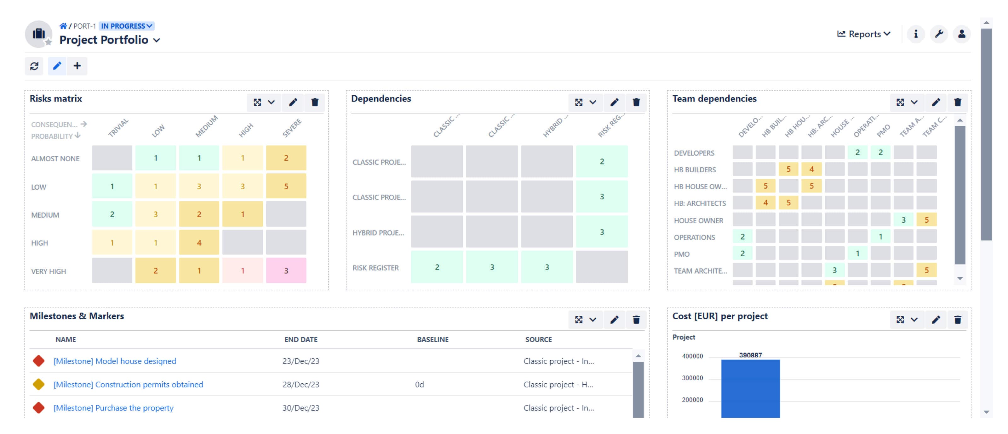The image size is (1008, 434).
Task: Open the Construction permits obtained milestone
Action: (x=128, y=384)
